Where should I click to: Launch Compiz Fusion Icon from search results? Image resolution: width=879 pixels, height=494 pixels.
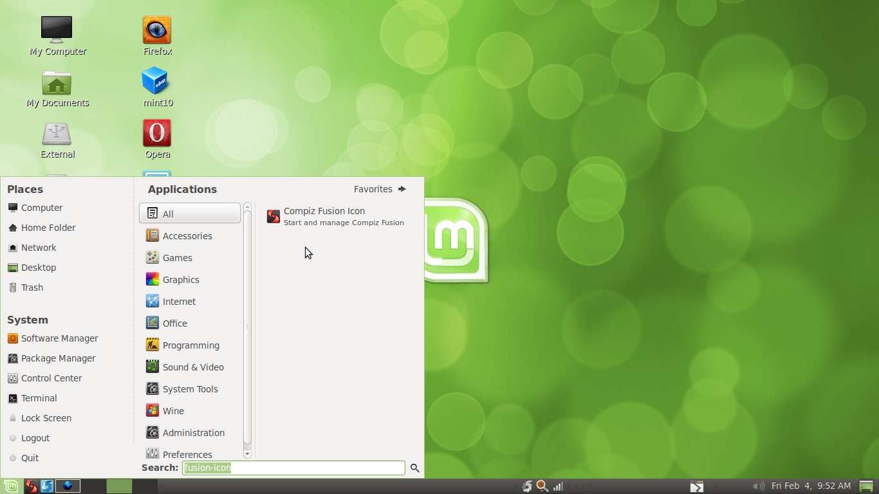coord(324,216)
